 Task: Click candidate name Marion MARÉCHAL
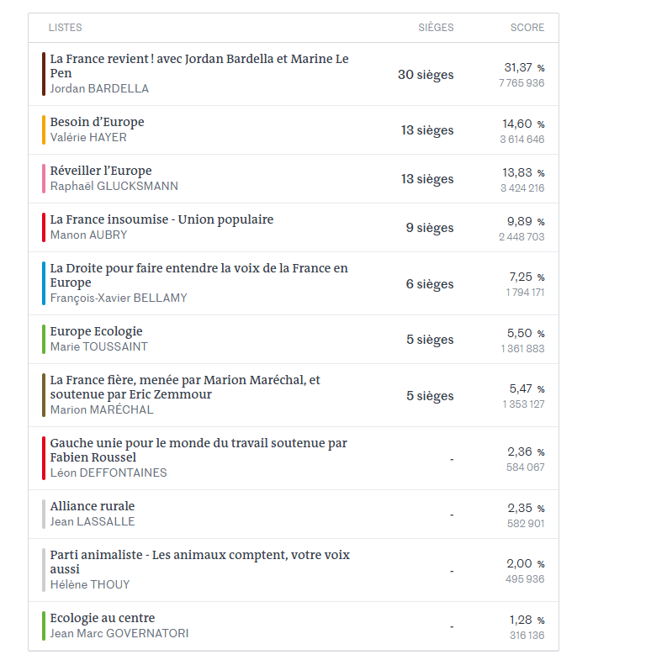[102, 409]
